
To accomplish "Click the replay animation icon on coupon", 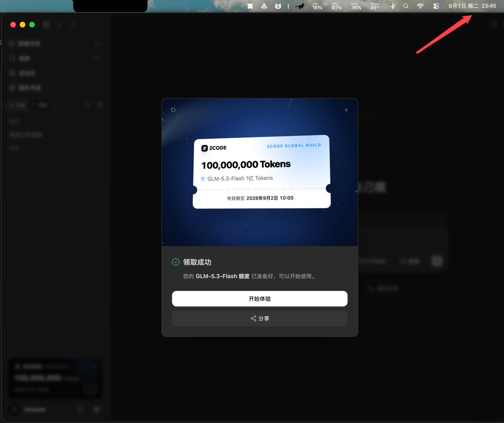I will tap(173, 110).
